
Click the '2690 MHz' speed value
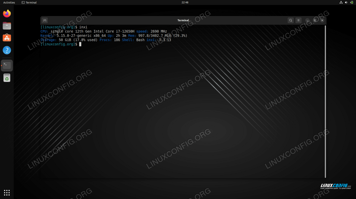point(159,31)
